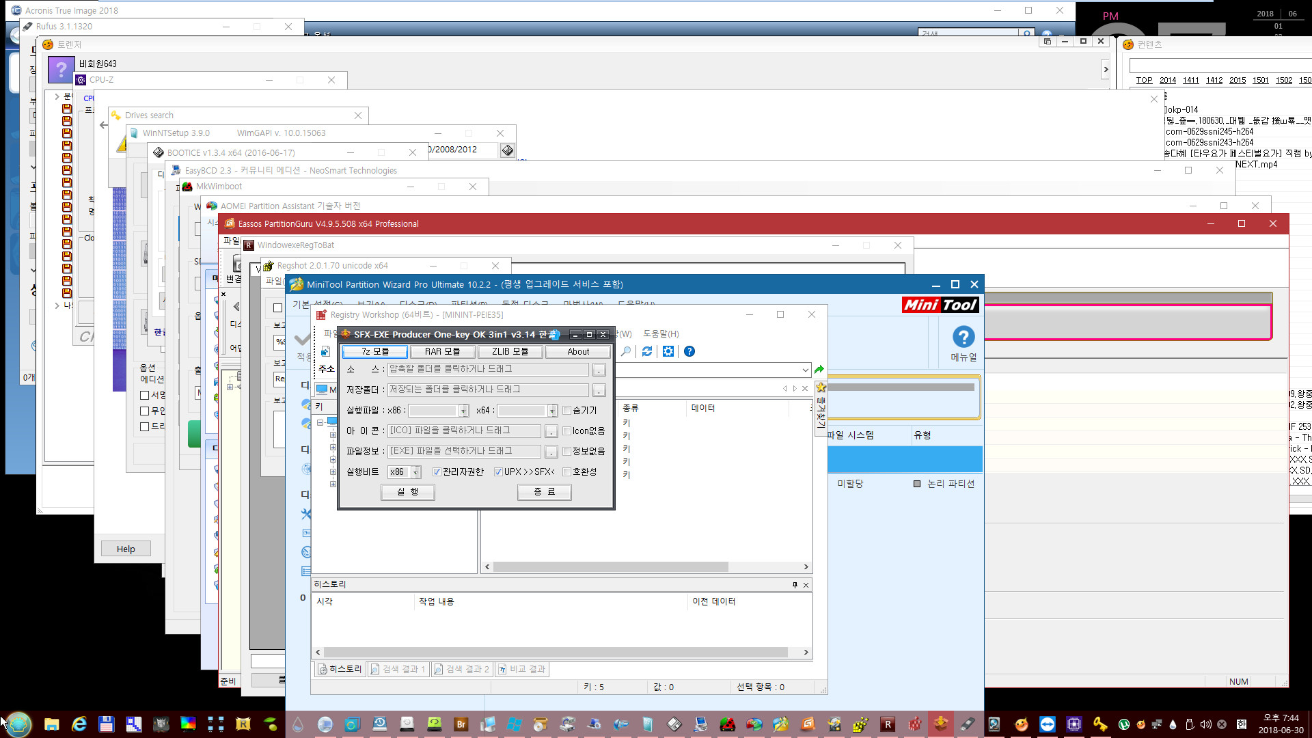Open the 도움말(H) menu in Registry Workshop
Screen dimensions: 1312x738
pos(661,333)
